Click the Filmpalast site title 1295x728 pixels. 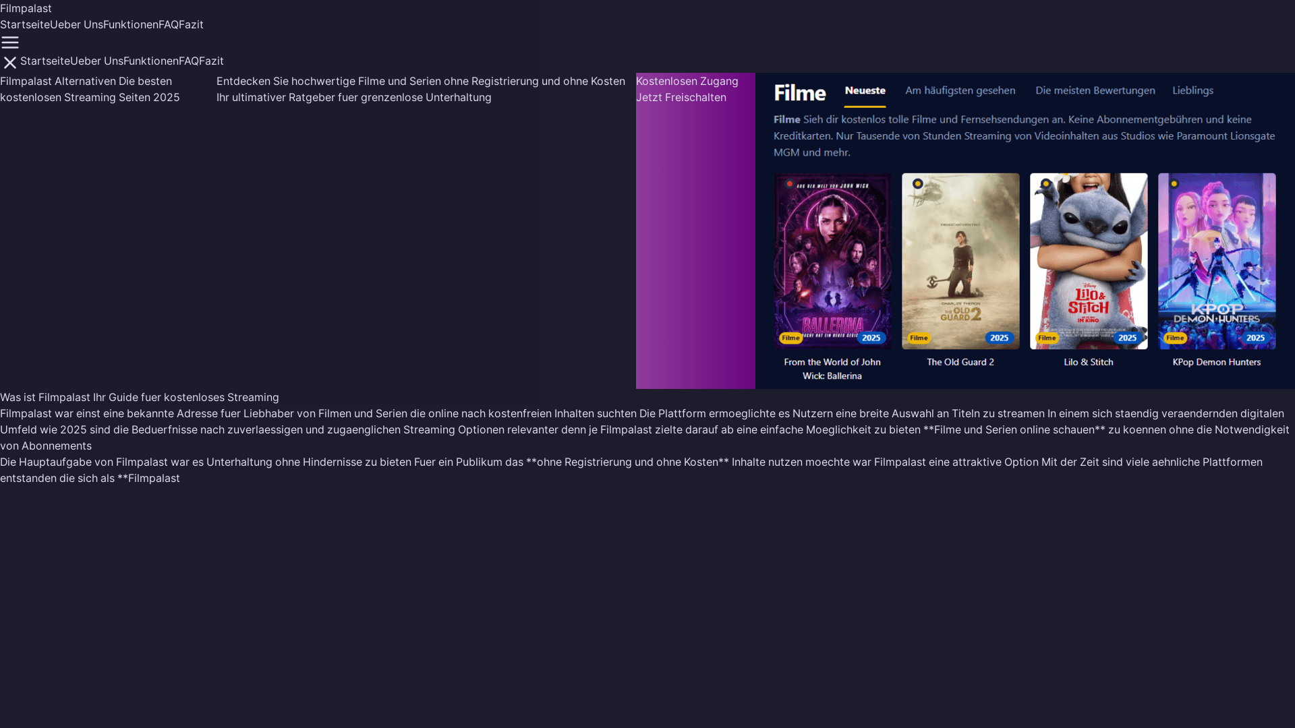coord(26,8)
